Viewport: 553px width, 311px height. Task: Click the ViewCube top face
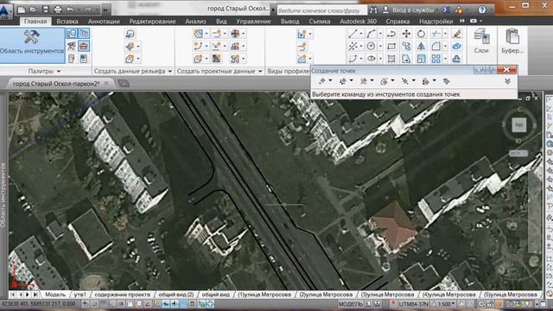(518, 124)
